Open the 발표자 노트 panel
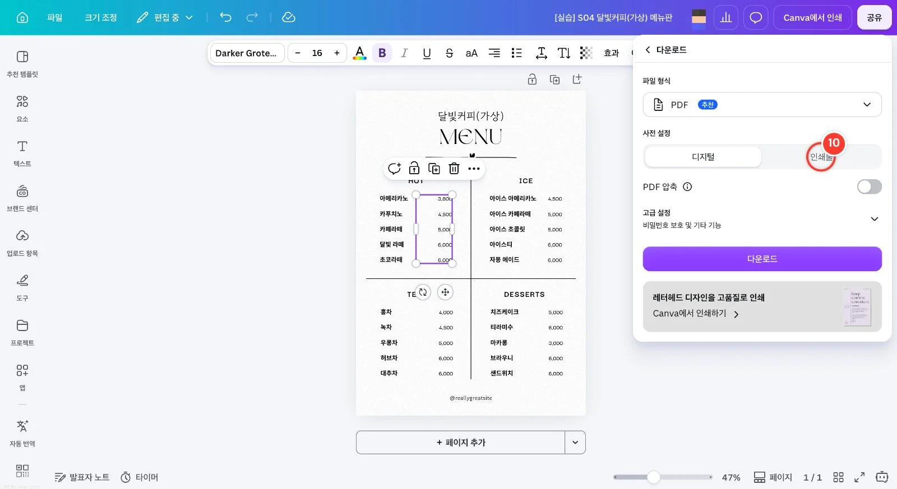The height and width of the screenshot is (489, 897). [82, 477]
